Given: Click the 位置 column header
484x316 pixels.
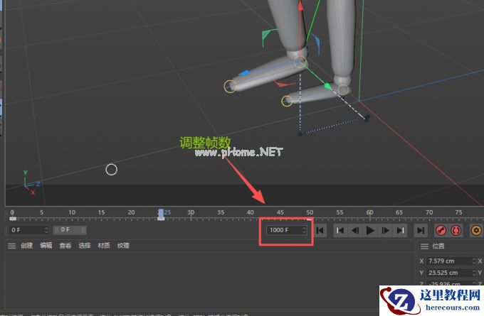Looking at the screenshot, I should [x=438, y=246].
